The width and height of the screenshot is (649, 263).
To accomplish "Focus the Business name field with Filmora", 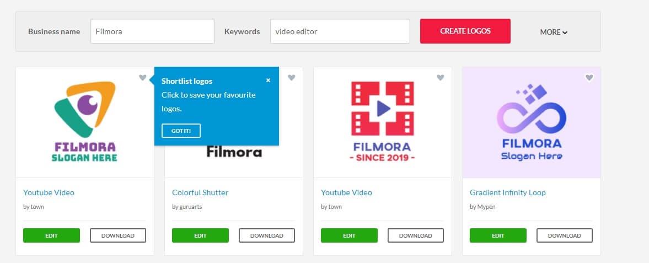I will (x=152, y=31).
